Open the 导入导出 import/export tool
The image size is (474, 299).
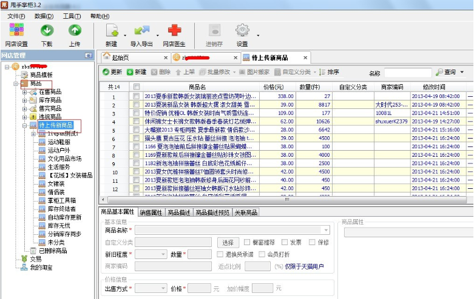tap(141, 30)
